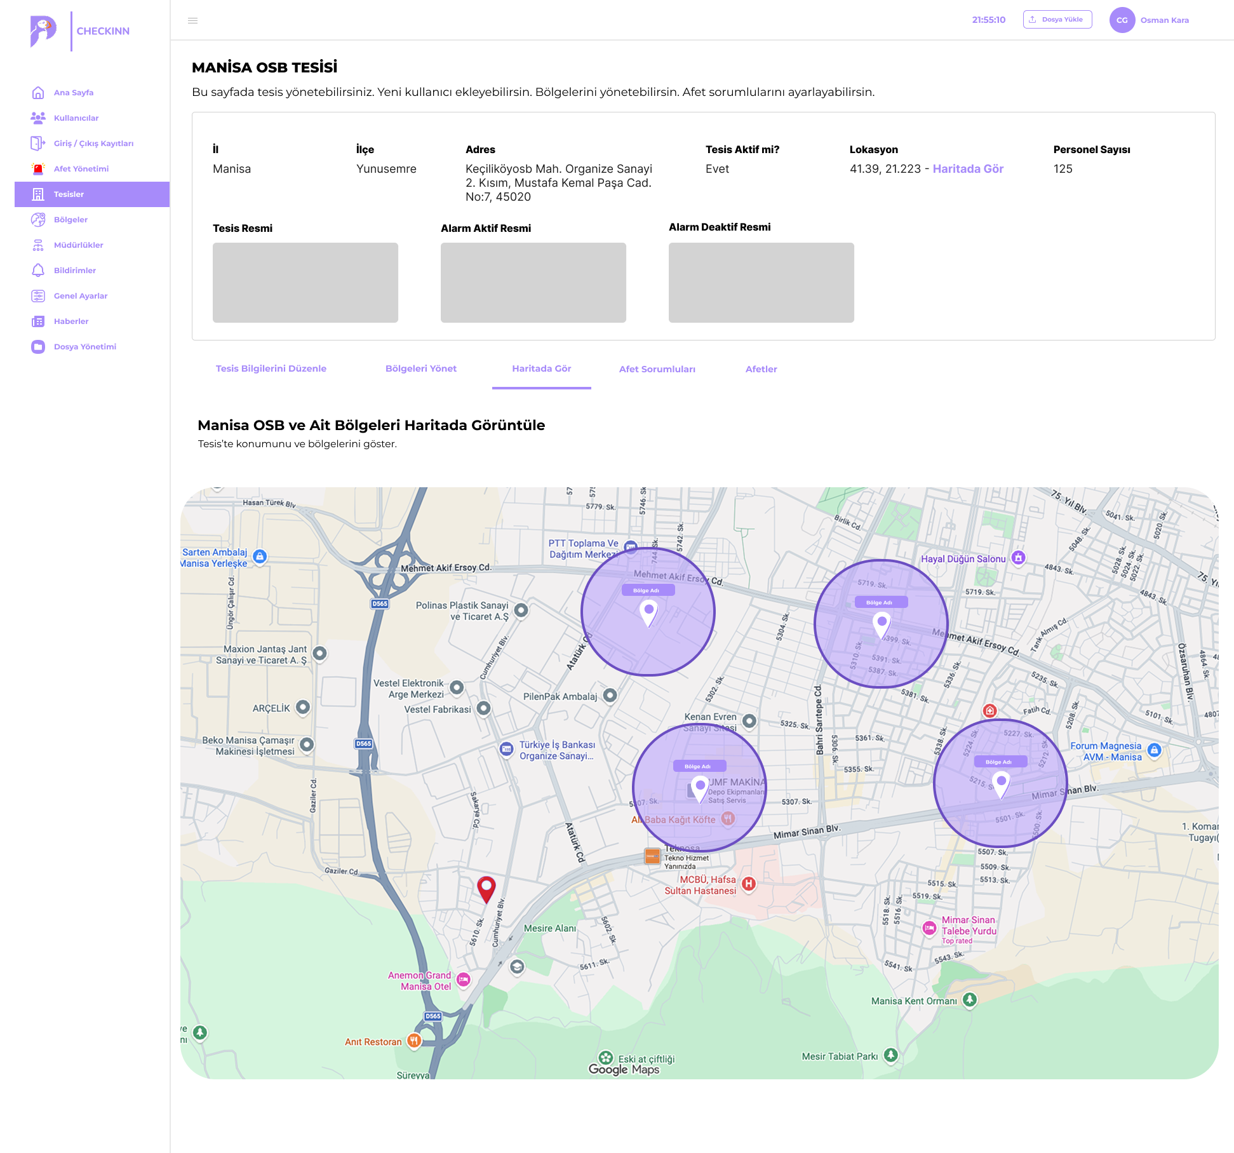Open the Ana Sayfa home icon
The width and height of the screenshot is (1234, 1153).
coord(38,93)
